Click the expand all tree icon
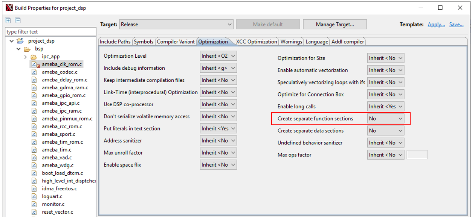Viewport: 472px width, 219px height. click(8, 20)
